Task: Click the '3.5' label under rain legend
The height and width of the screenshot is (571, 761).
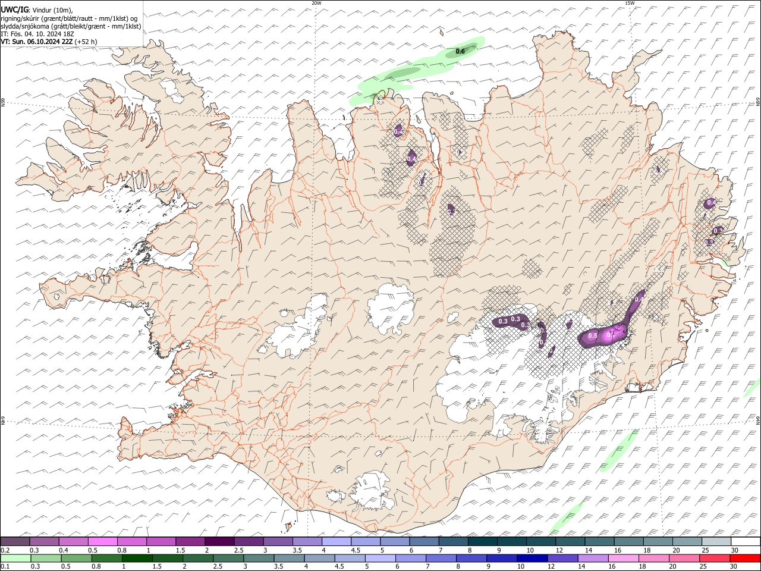Action: coord(279,567)
